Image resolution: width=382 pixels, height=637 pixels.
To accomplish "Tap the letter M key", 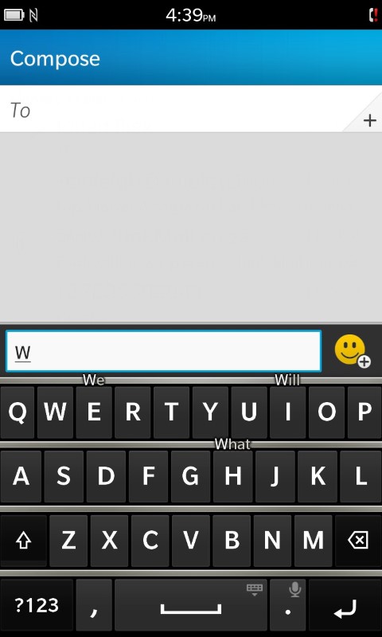I will coord(313,541).
